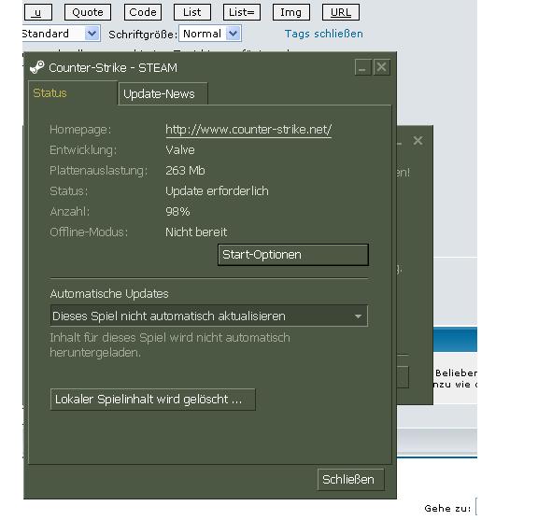
Task: Click the 'Offline-Modus:' label
Action: pos(89,232)
